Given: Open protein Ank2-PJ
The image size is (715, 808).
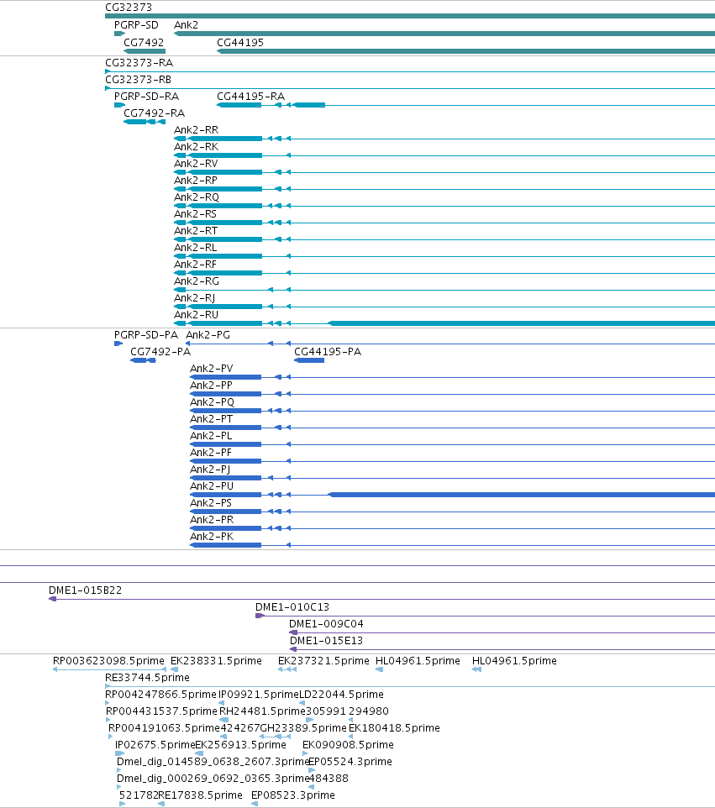Looking at the screenshot, I should point(210,470).
